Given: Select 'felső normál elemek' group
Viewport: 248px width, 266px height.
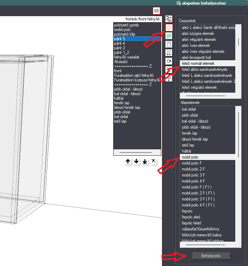Looking at the screenshot, I should point(207,63).
